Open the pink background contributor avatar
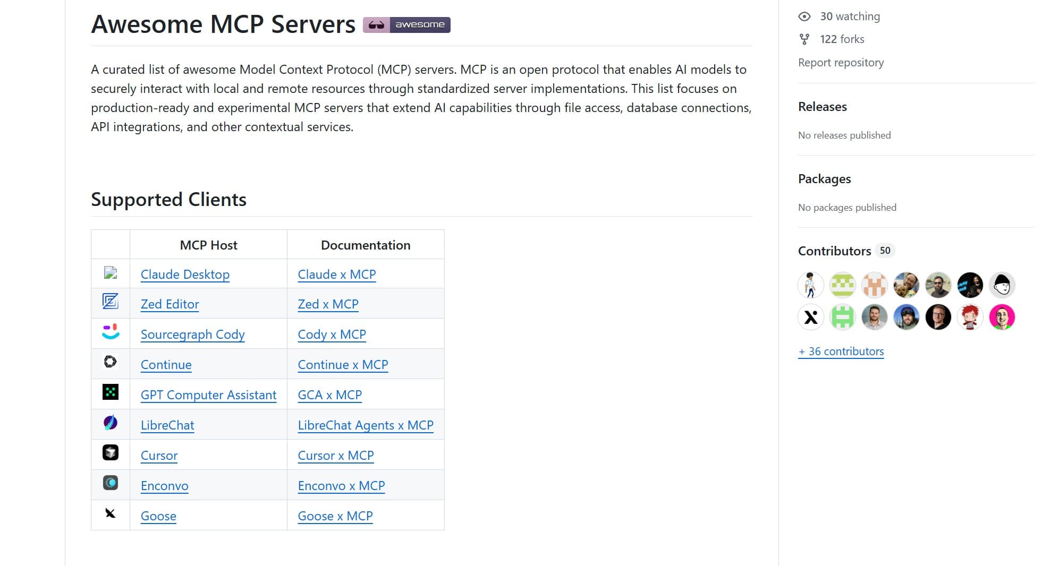This screenshot has height=566, width=1059. pos(1002,317)
